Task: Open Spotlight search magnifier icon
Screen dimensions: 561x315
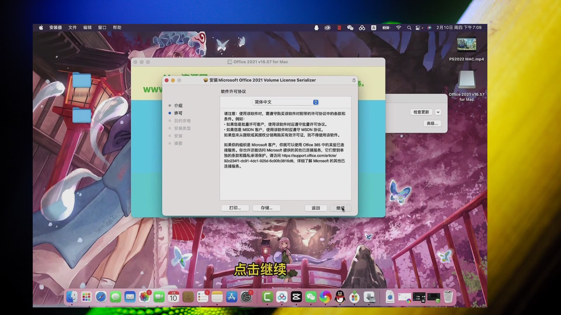Action: tap(409, 28)
